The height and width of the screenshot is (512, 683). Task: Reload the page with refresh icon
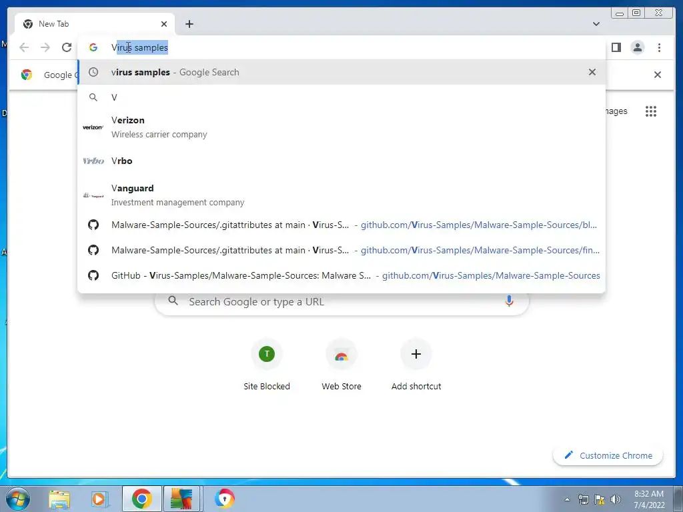coord(67,47)
